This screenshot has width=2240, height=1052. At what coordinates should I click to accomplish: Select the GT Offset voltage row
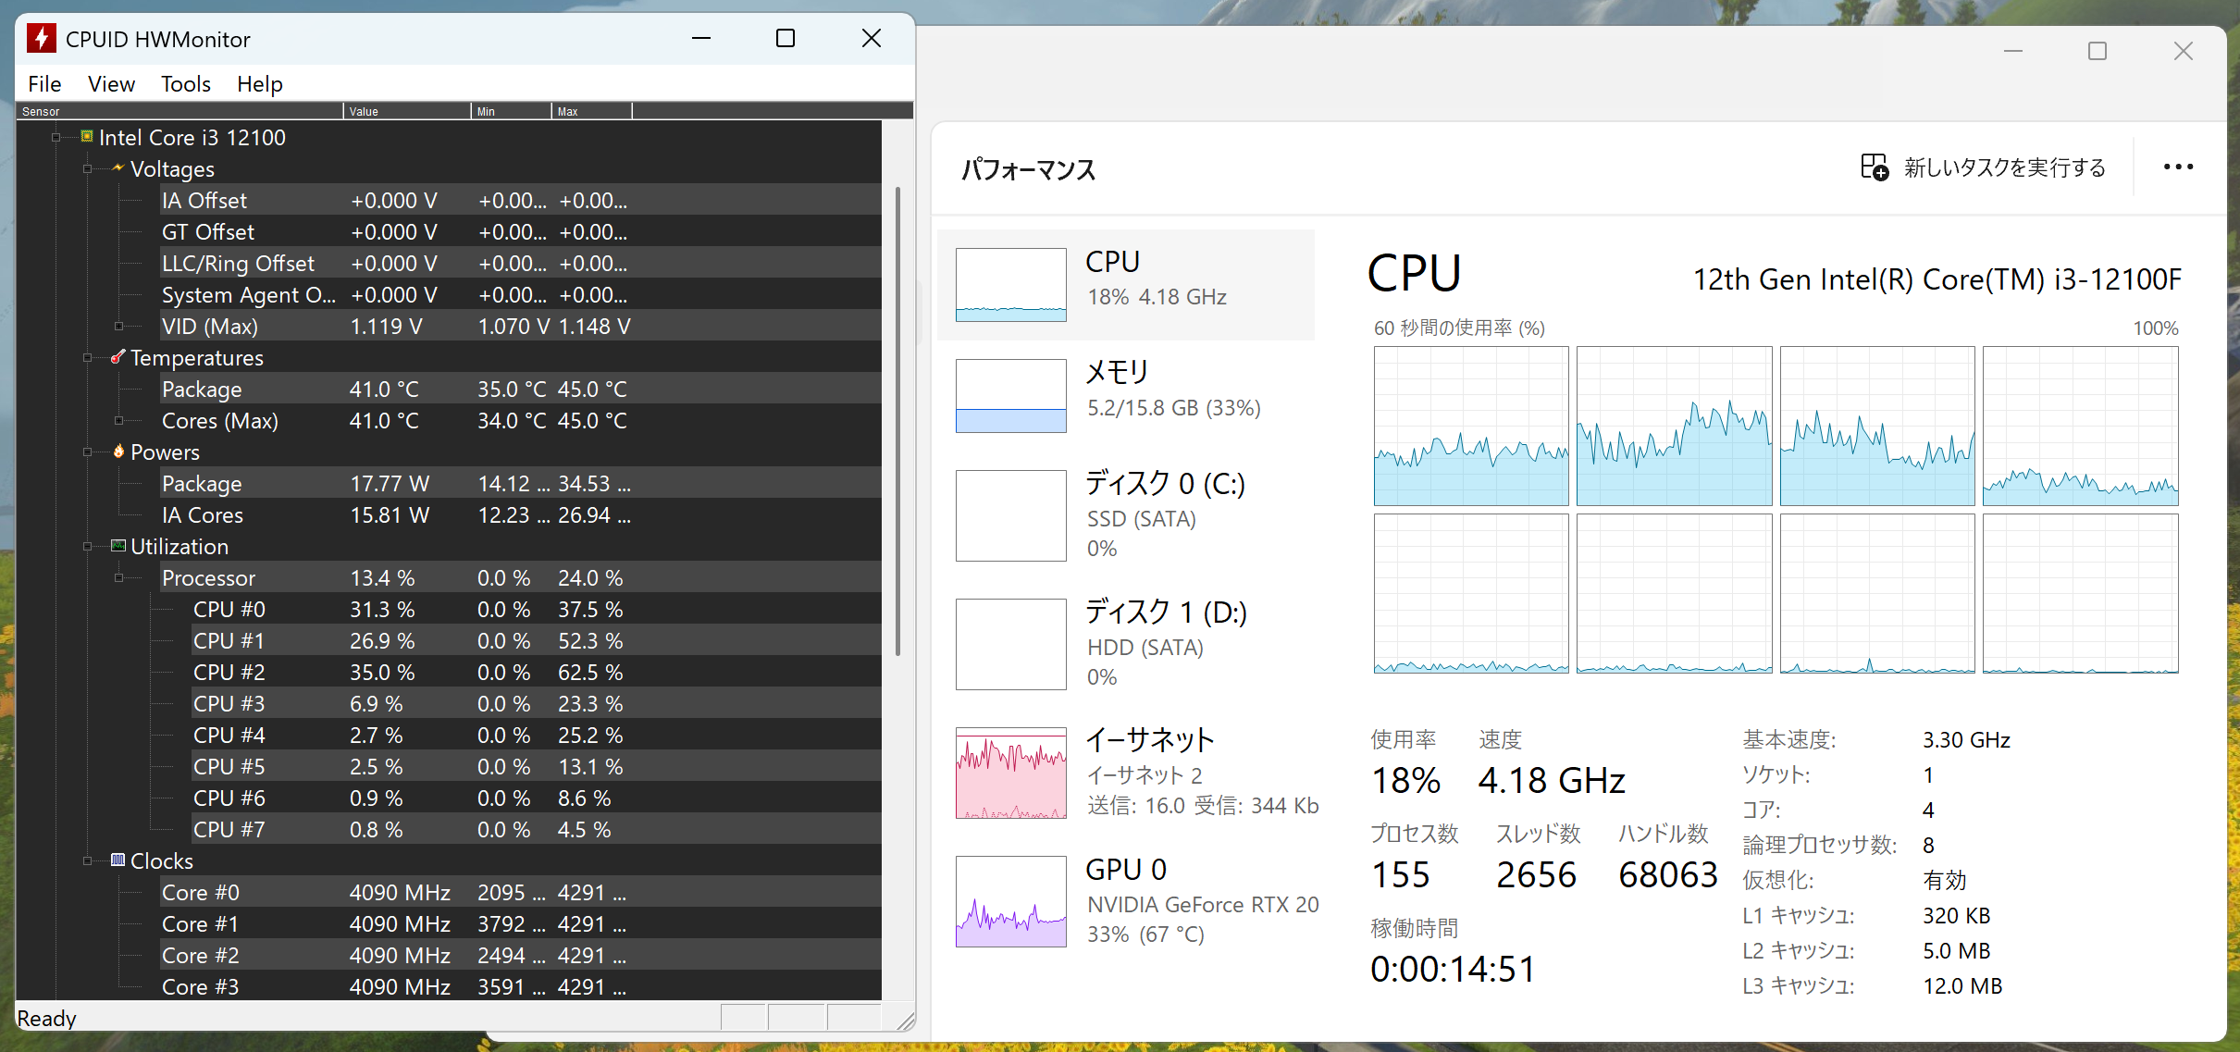point(520,232)
